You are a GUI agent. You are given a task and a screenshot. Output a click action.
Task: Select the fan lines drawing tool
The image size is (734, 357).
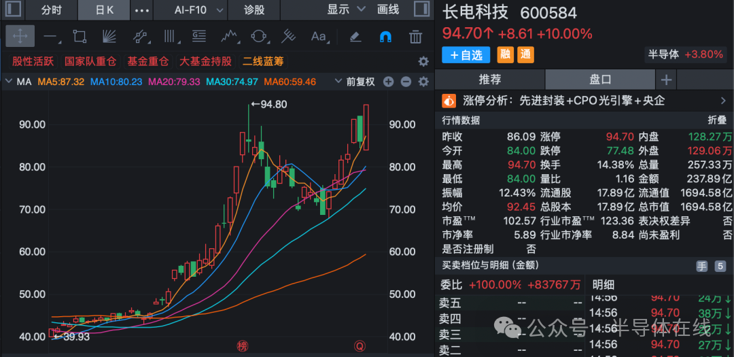109,36
